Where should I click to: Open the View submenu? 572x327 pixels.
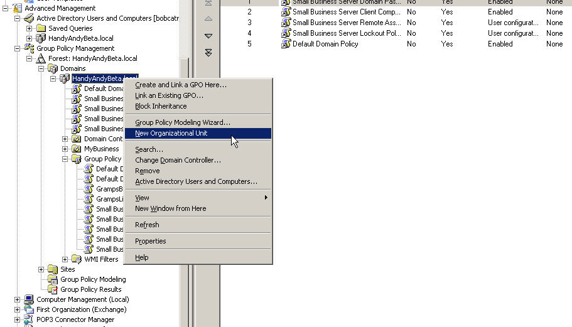point(198,198)
